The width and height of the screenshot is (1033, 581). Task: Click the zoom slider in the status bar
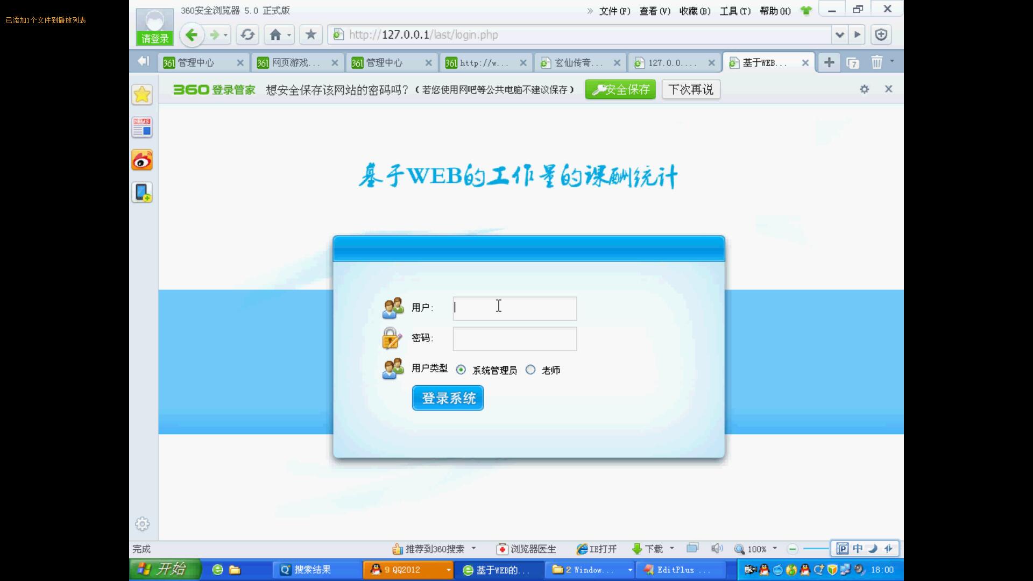[x=817, y=549]
